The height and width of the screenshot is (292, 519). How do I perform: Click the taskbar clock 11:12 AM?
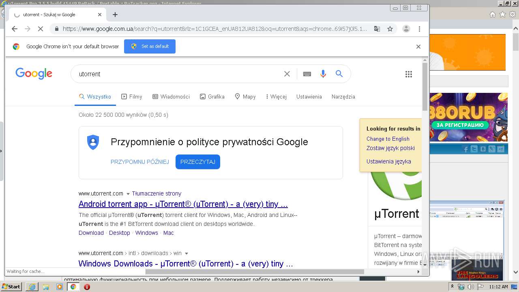coord(498,287)
